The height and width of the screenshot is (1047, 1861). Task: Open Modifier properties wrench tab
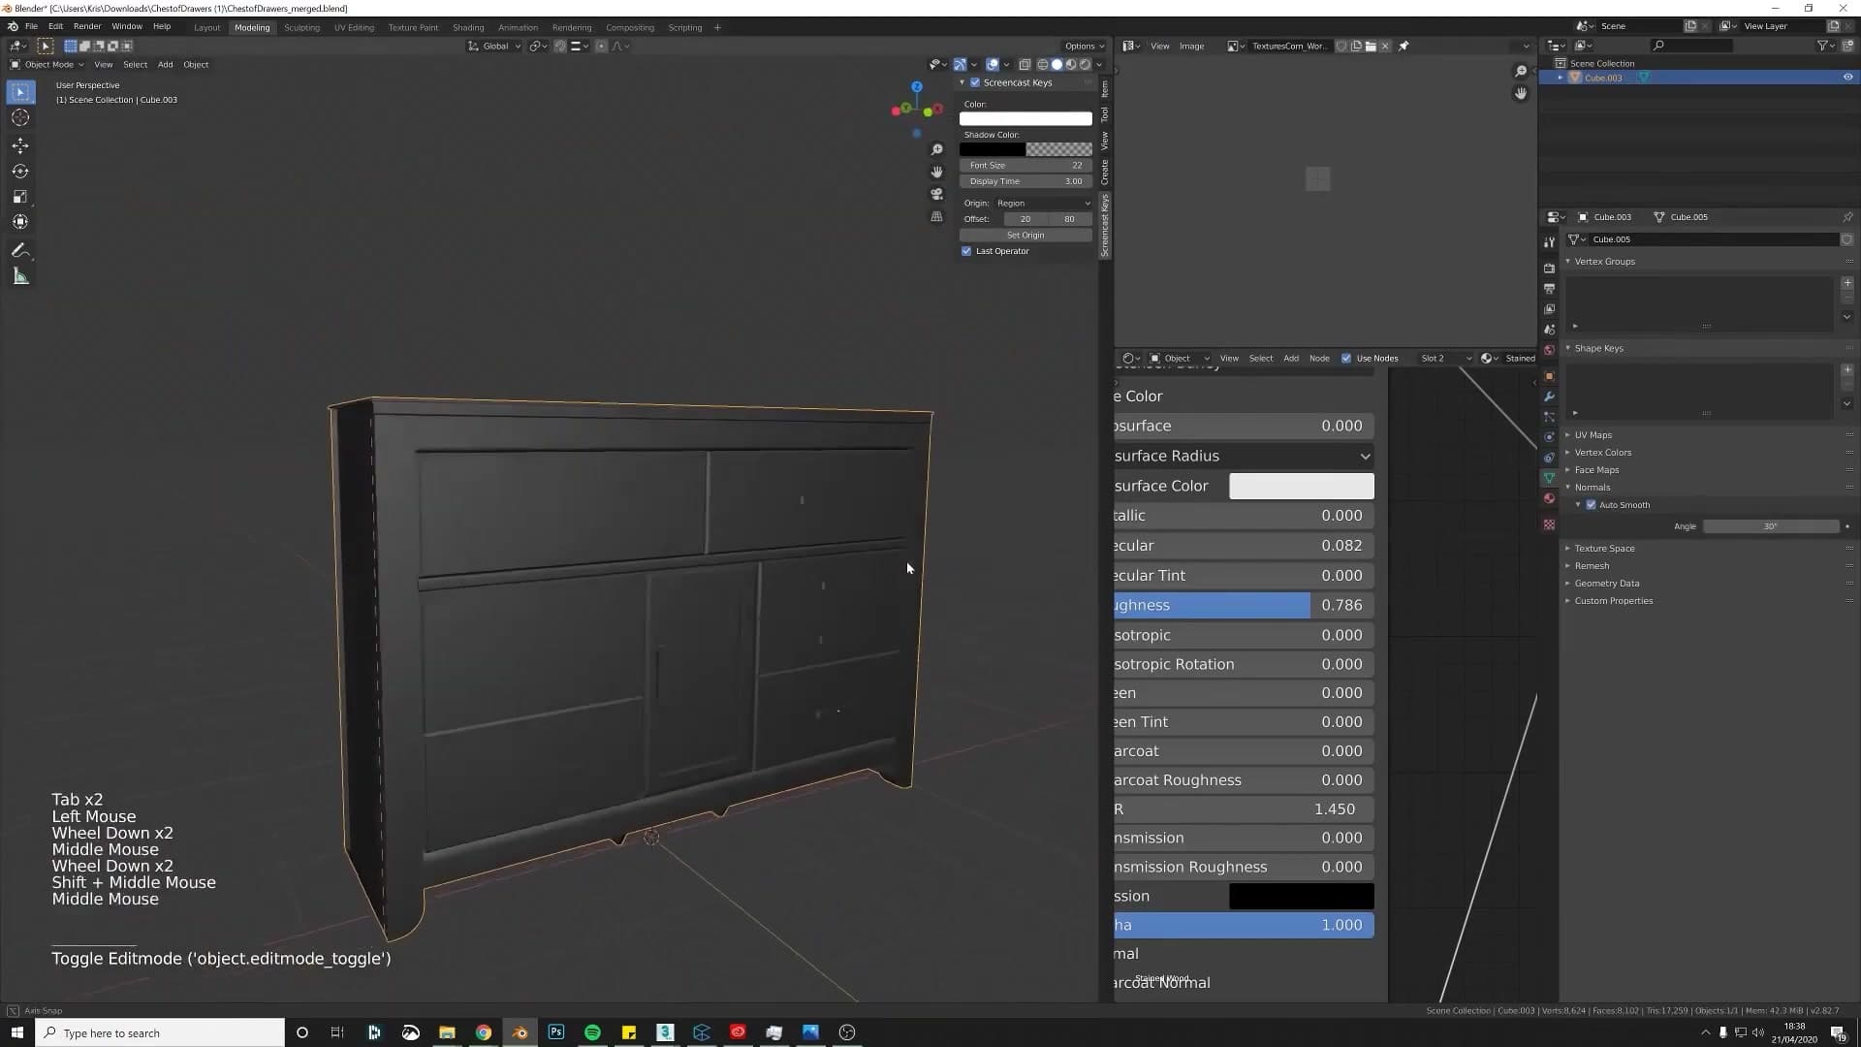(x=1549, y=397)
